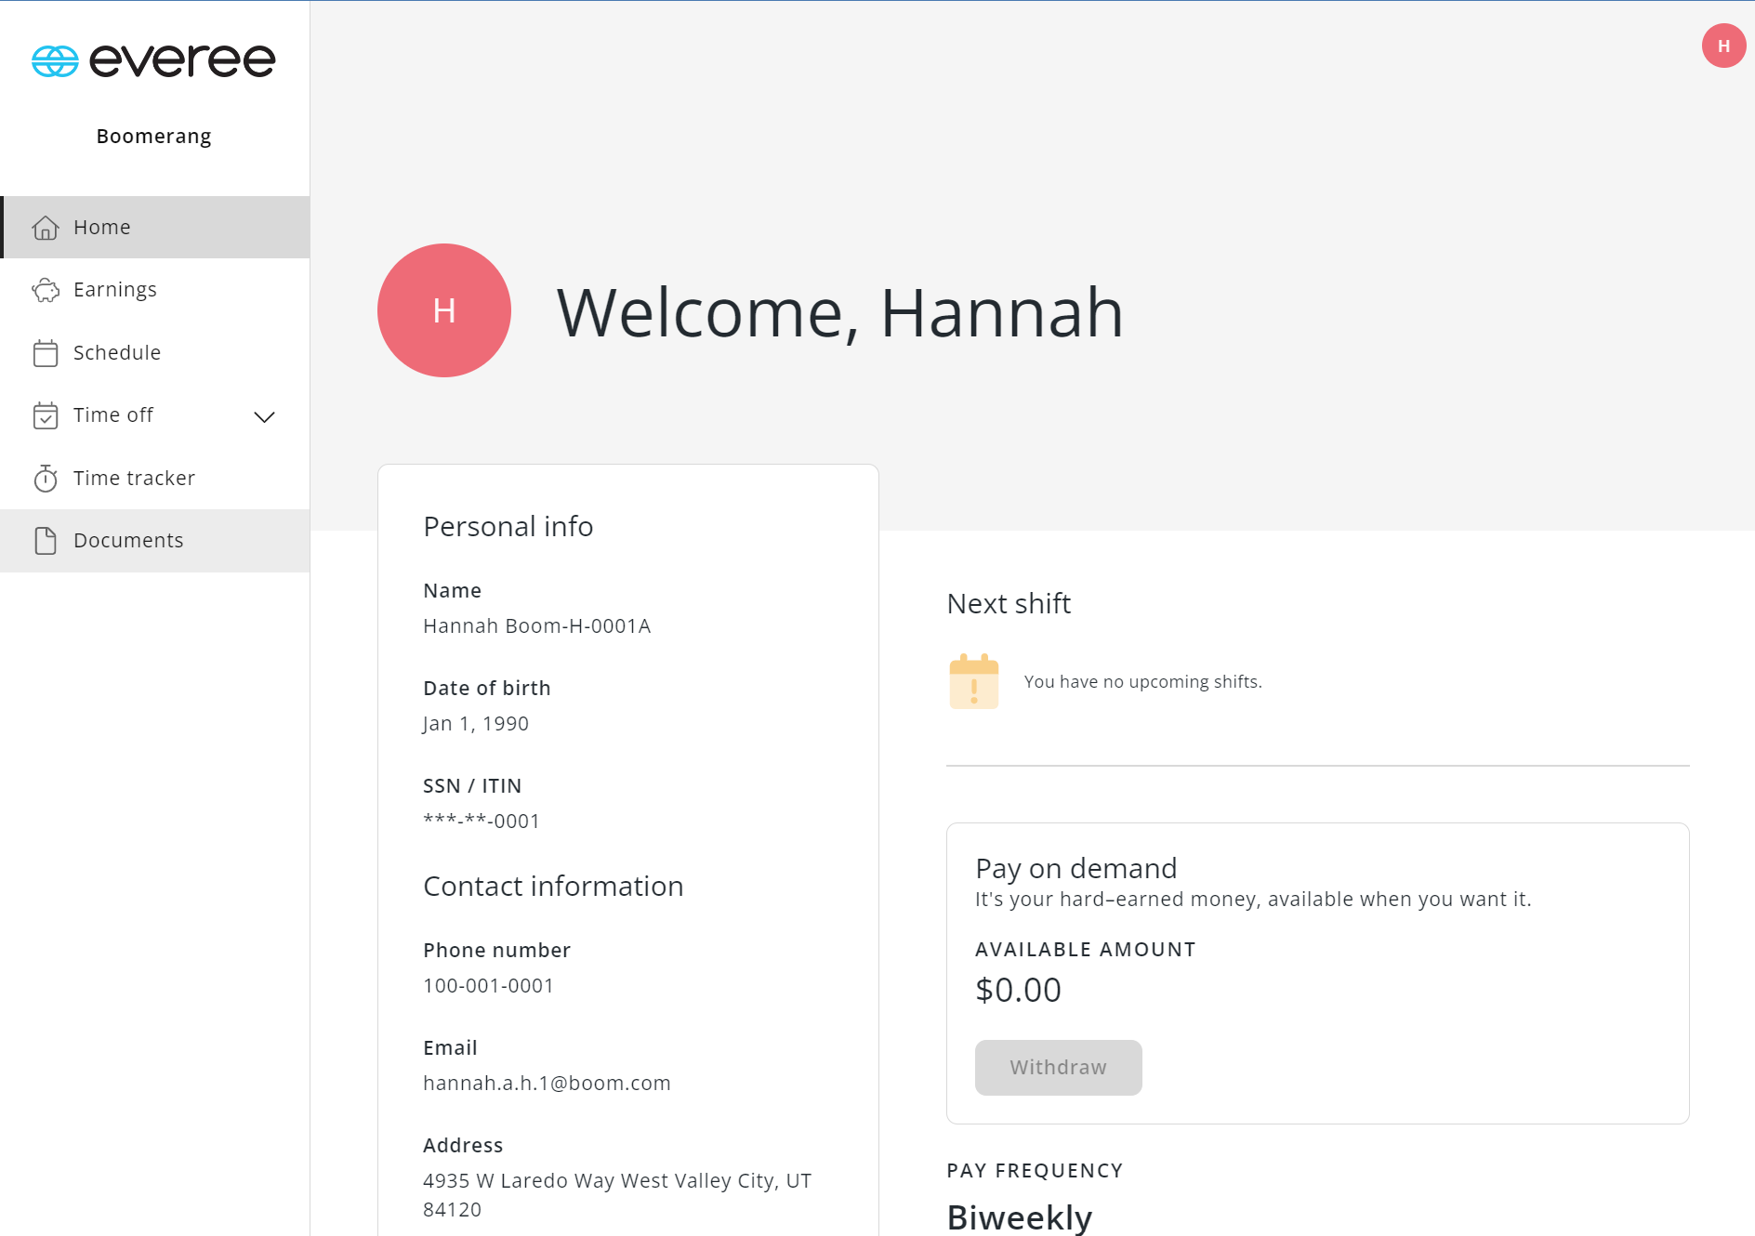
Task: Click the everee globe logo icon
Action: tap(55, 61)
